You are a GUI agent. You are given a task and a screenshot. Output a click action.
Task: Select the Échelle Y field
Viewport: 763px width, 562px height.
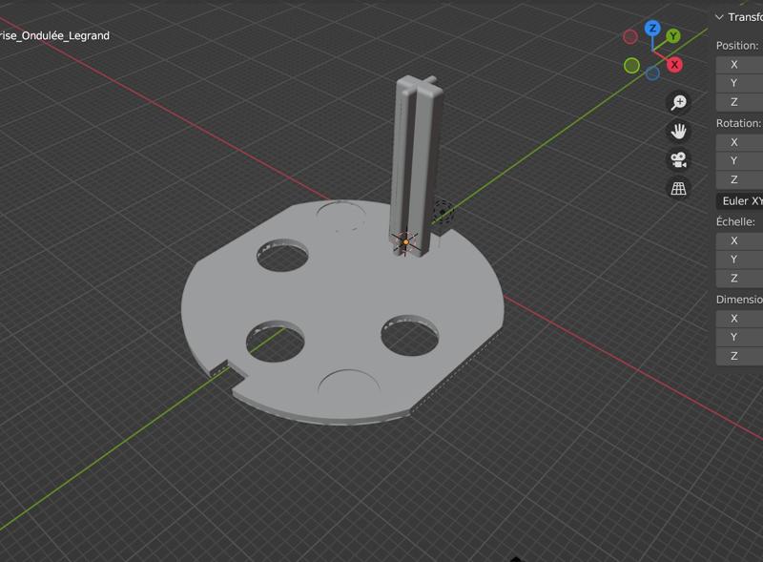[x=740, y=260]
